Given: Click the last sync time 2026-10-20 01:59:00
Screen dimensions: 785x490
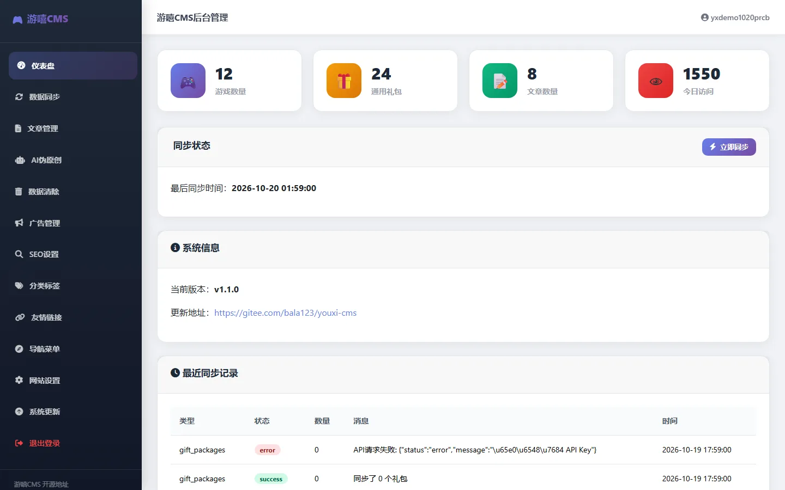Looking at the screenshot, I should coord(274,188).
